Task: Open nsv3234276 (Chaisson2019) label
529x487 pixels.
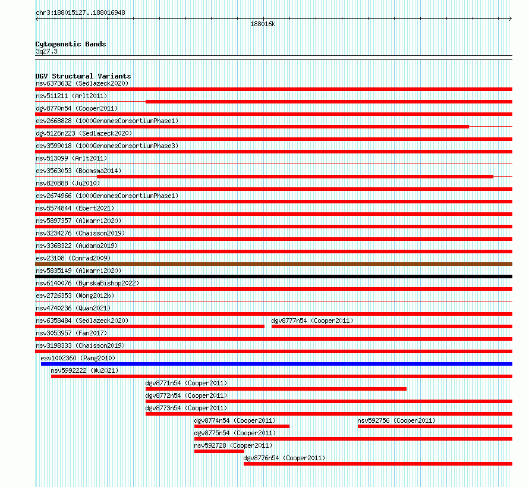Action: 80,233
